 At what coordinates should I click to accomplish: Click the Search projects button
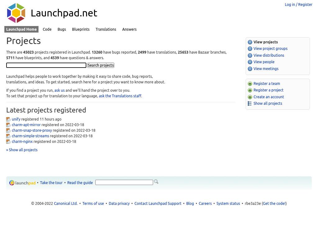click(x=101, y=65)
